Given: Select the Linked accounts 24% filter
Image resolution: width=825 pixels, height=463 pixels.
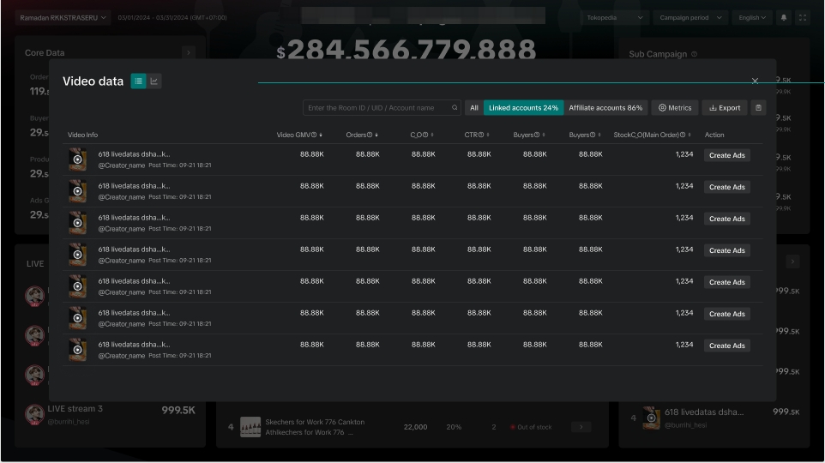Looking at the screenshot, I should pyautogui.click(x=523, y=108).
